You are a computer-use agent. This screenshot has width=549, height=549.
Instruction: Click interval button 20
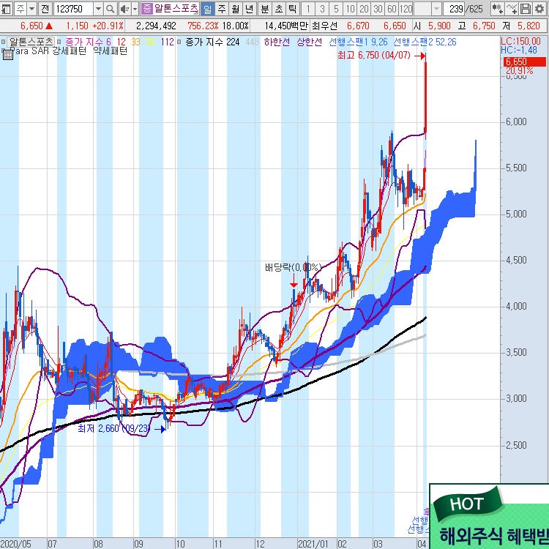pos(364,9)
